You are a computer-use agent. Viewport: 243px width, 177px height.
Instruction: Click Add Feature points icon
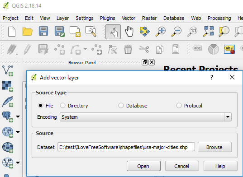coord(60,49)
